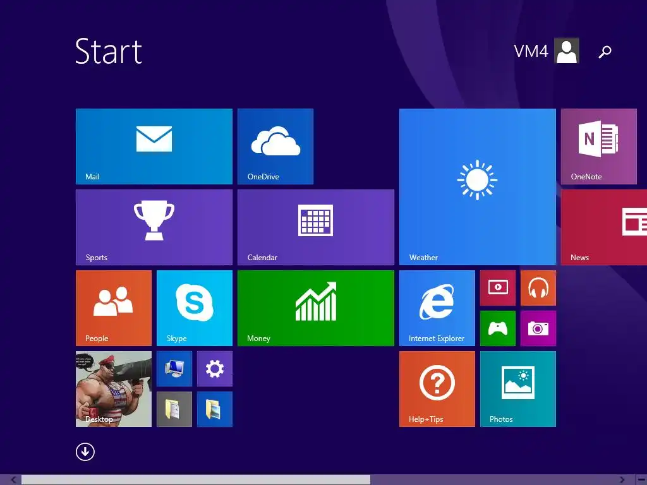Click the zoom out minus button at bottom corner
Screen dimensions: 647x485
click(x=641, y=480)
